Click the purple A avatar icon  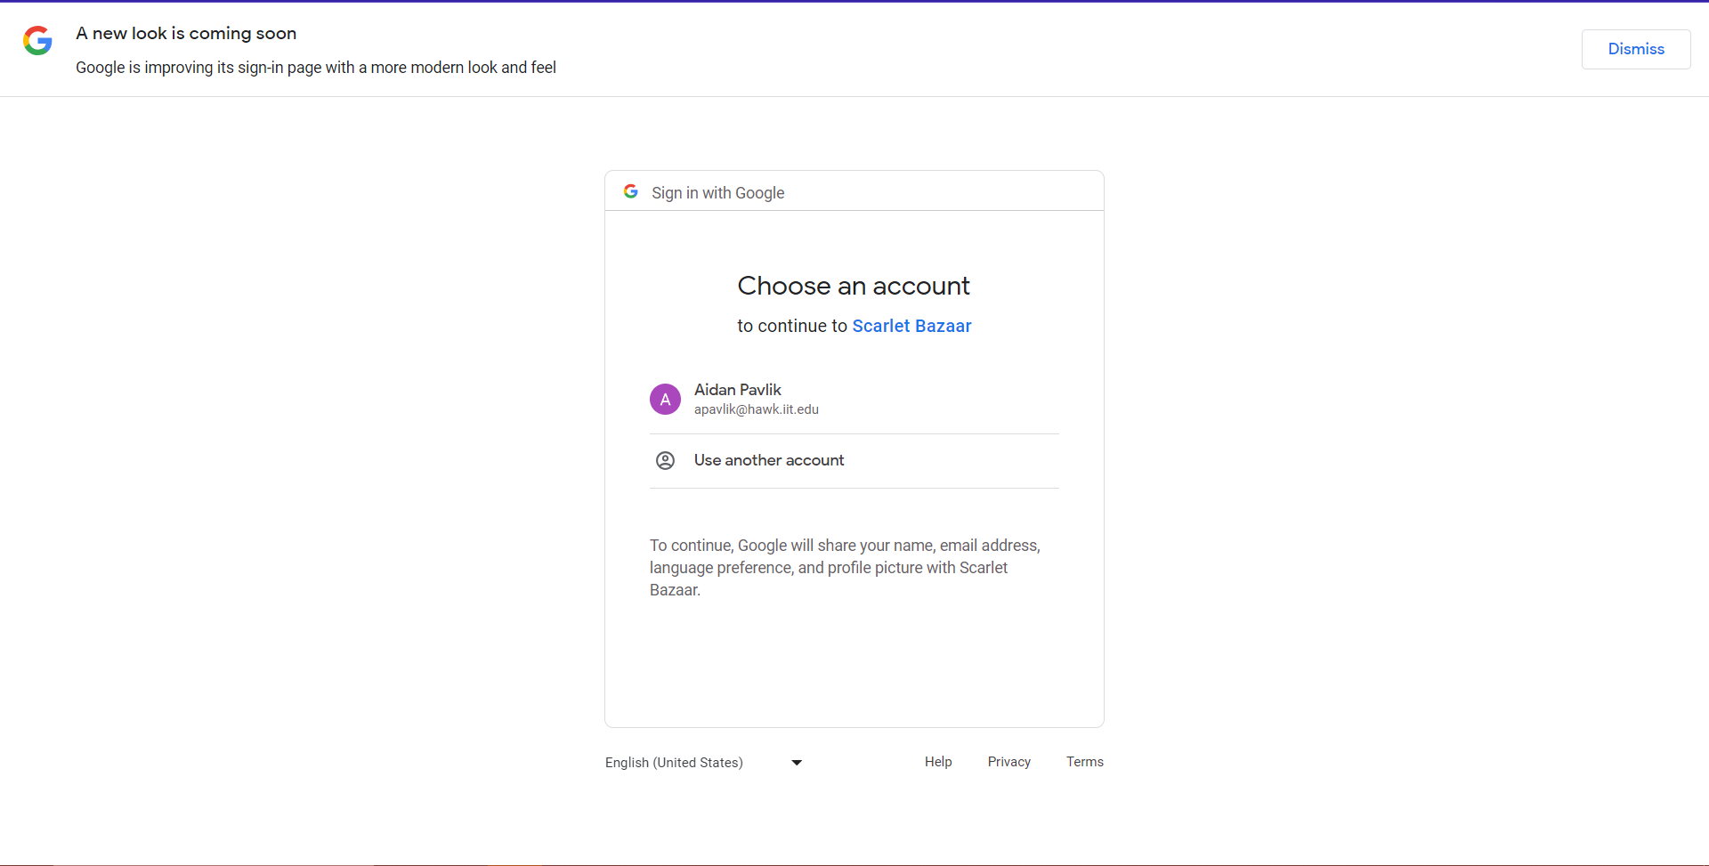pyautogui.click(x=665, y=400)
